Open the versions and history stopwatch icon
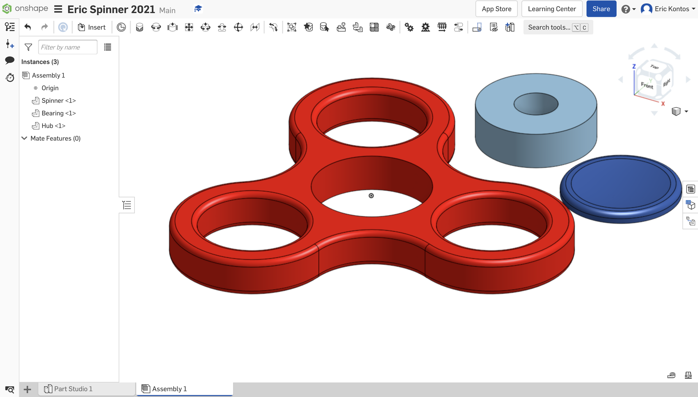 [x=10, y=77]
